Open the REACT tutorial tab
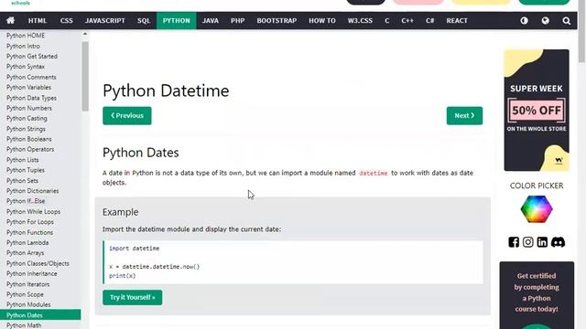 pos(457,20)
